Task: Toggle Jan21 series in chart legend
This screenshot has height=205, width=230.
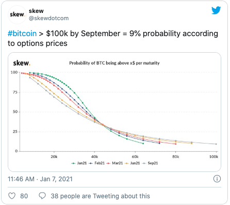Action: (79, 163)
